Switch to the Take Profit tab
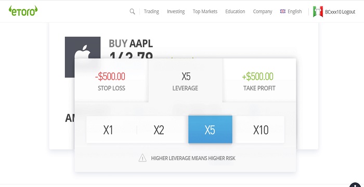Screen dimensions: 364x187 point(259,81)
